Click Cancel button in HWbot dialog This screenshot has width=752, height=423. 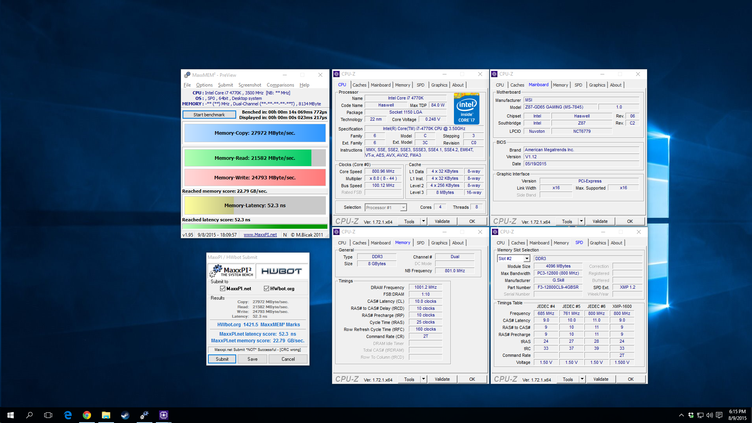[x=288, y=359]
